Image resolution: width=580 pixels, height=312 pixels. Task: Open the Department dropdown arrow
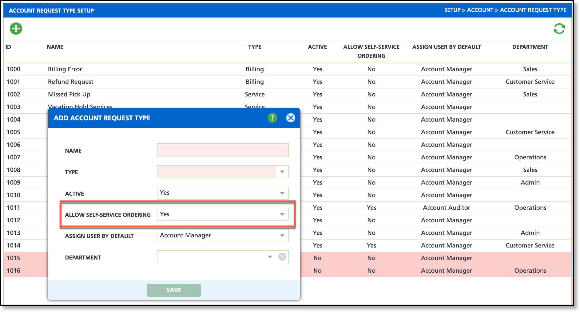tap(270, 257)
